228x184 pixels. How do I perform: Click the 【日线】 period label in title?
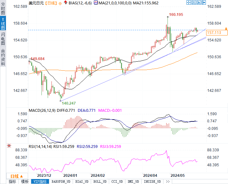click(51, 3)
